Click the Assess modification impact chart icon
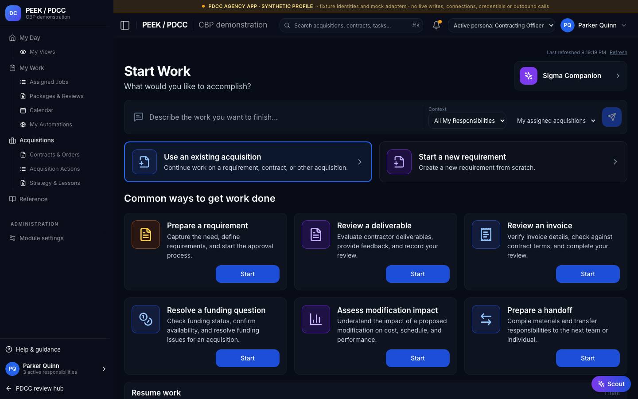This screenshot has width=638, height=399. pos(316,319)
